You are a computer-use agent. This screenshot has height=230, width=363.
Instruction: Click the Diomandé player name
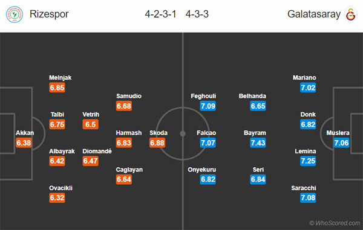97,152
